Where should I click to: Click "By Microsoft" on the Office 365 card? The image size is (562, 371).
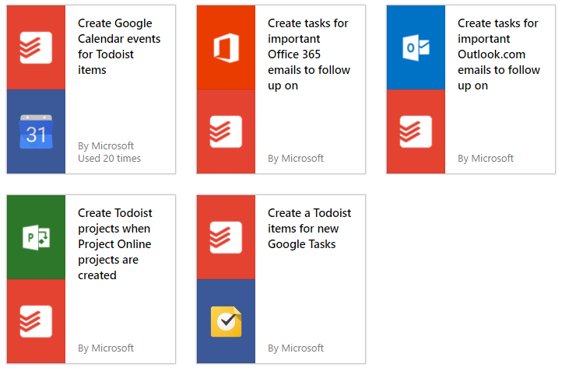click(x=296, y=159)
